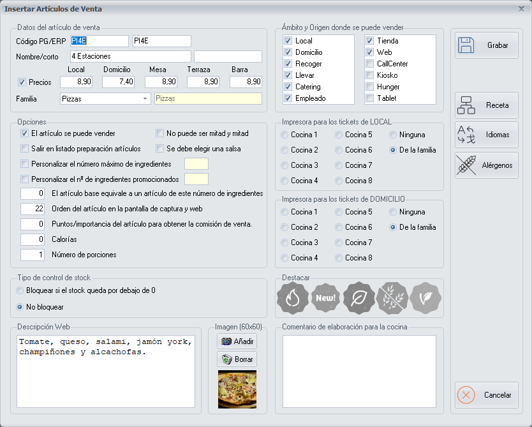The width and height of the screenshot is (532, 427).
Task: Check 'Se debe elegir una salsa'
Action: (x=161, y=149)
